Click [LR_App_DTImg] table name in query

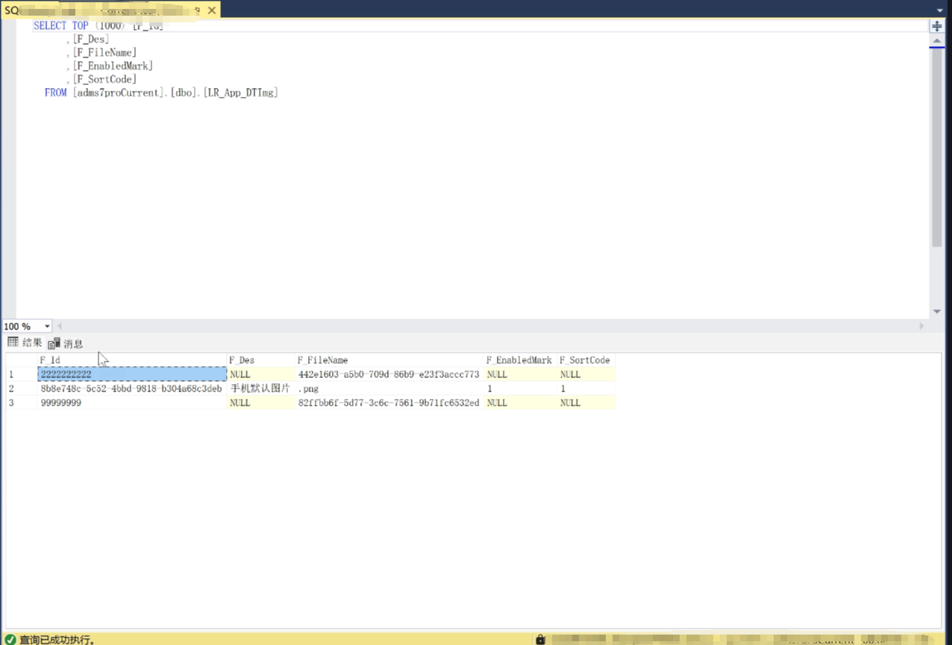pyautogui.click(x=240, y=92)
